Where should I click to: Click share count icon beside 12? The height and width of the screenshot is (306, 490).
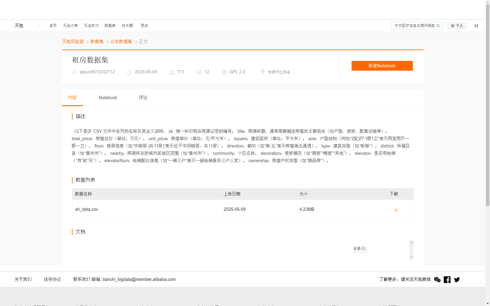[199, 72]
